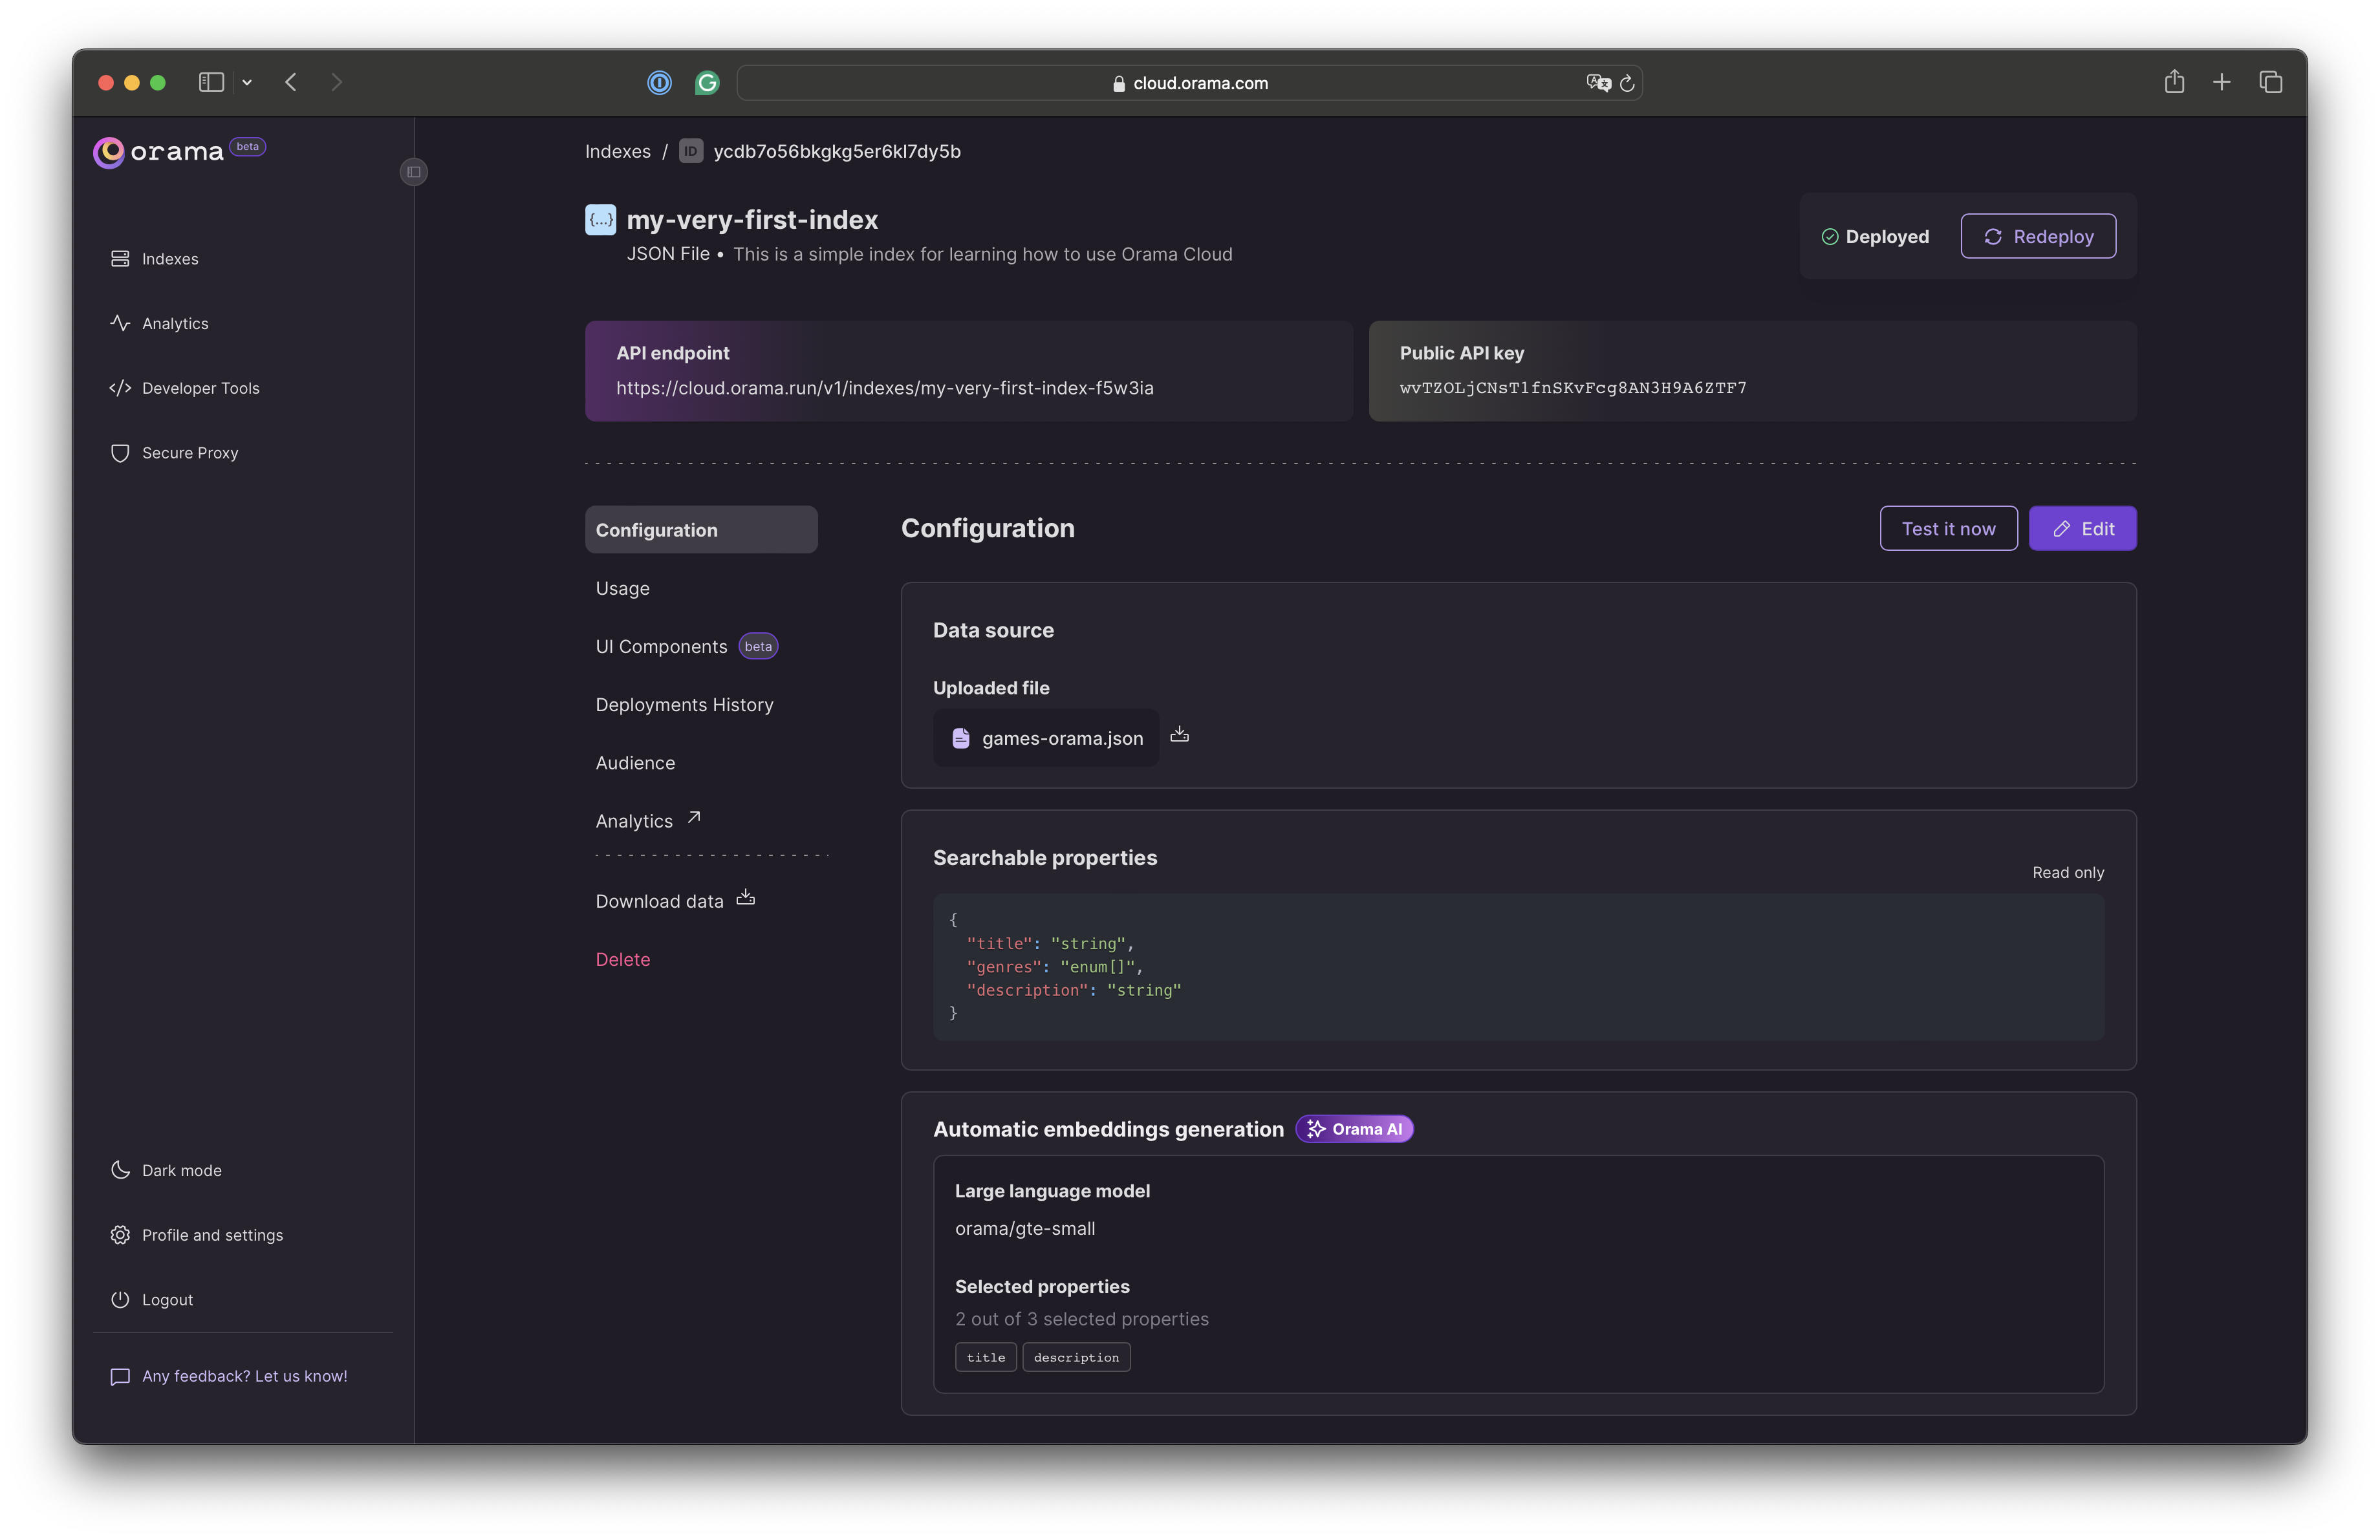This screenshot has width=2380, height=1540.
Task: Toggle Dark mode
Action: coord(166,1170)
